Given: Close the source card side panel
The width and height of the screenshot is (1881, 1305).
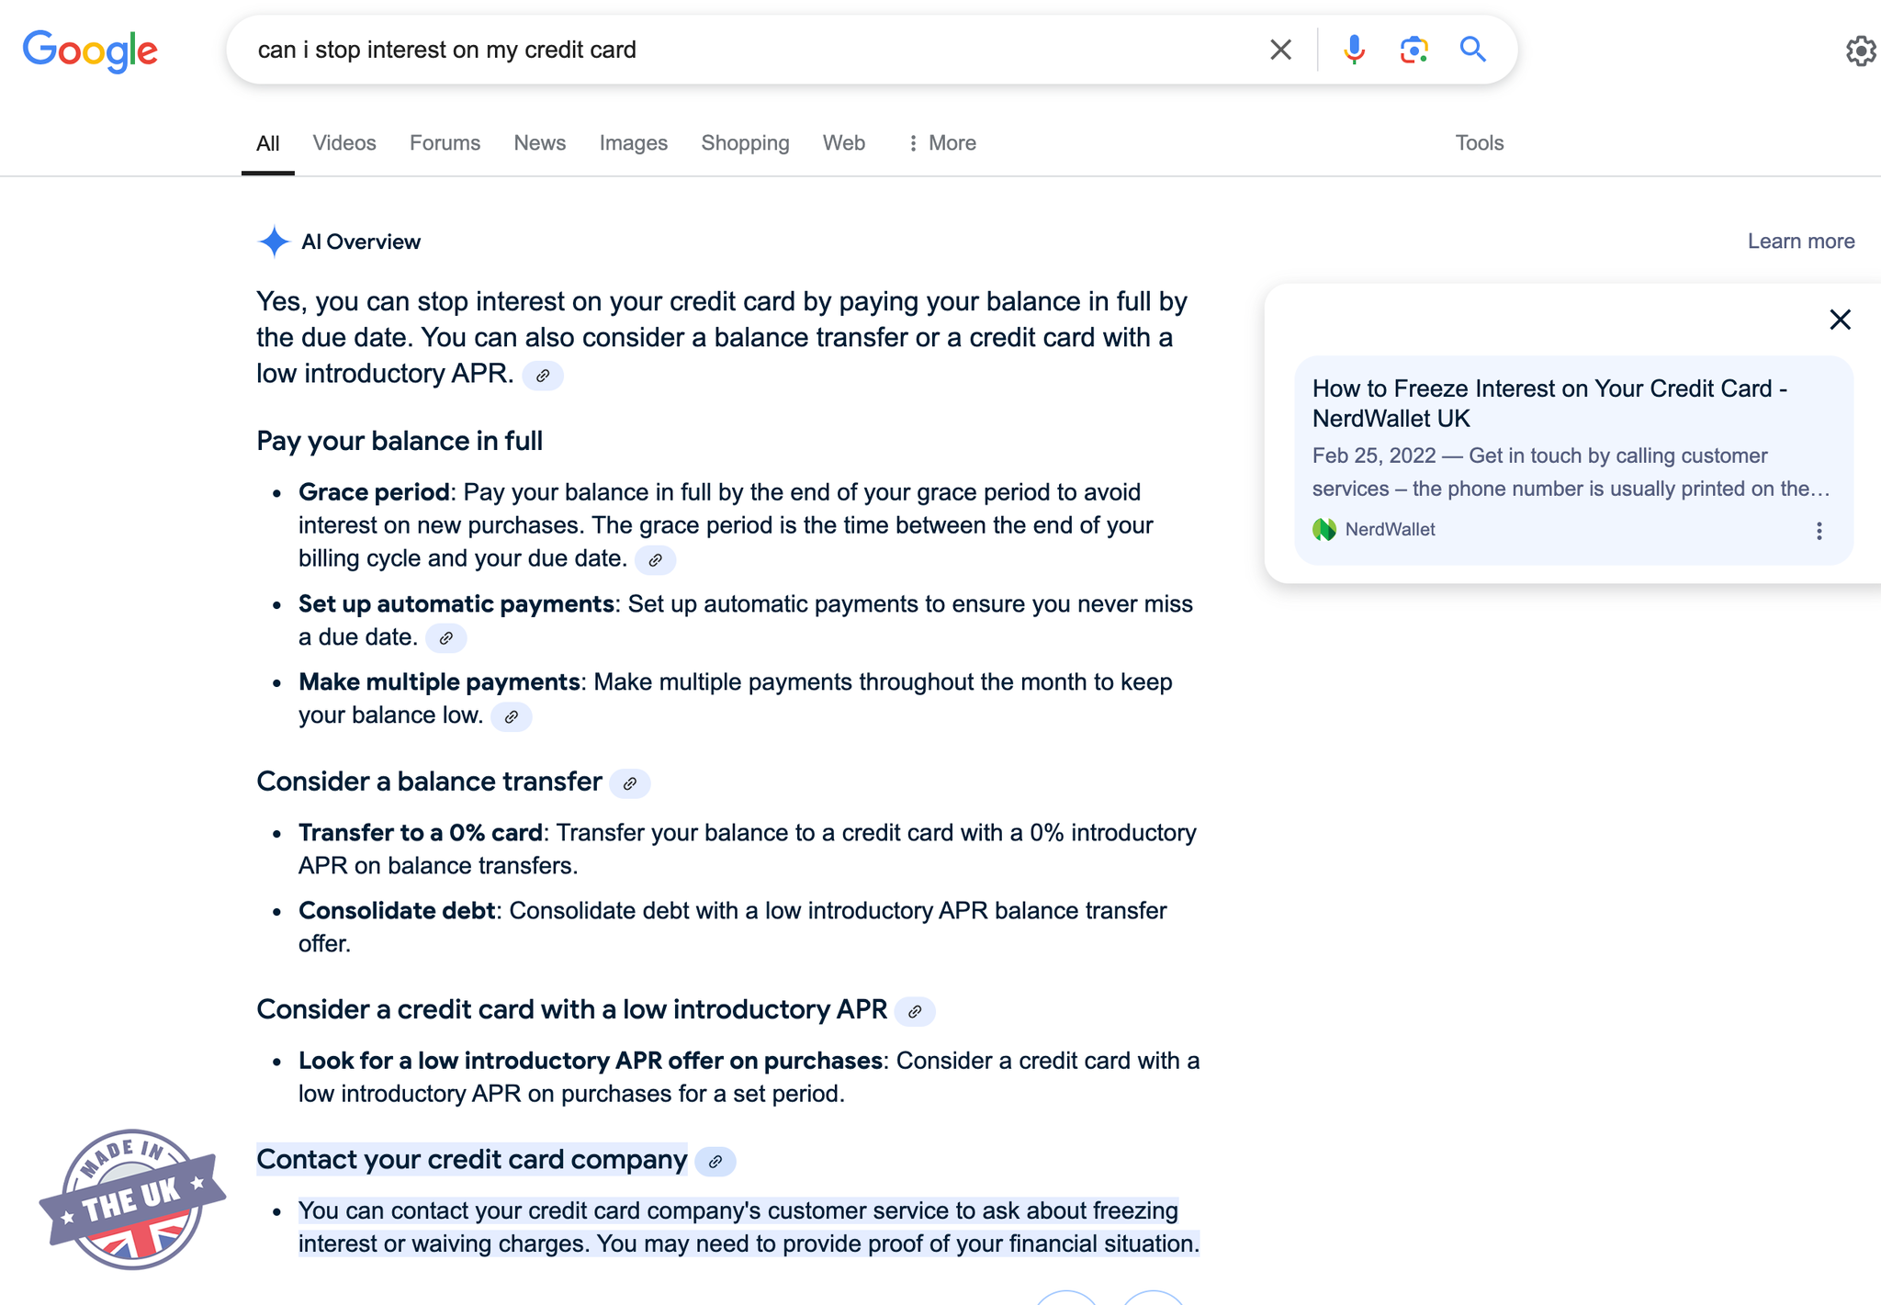Looking at the screenshot, I should pyautogui.click(x=1840, y=320).
